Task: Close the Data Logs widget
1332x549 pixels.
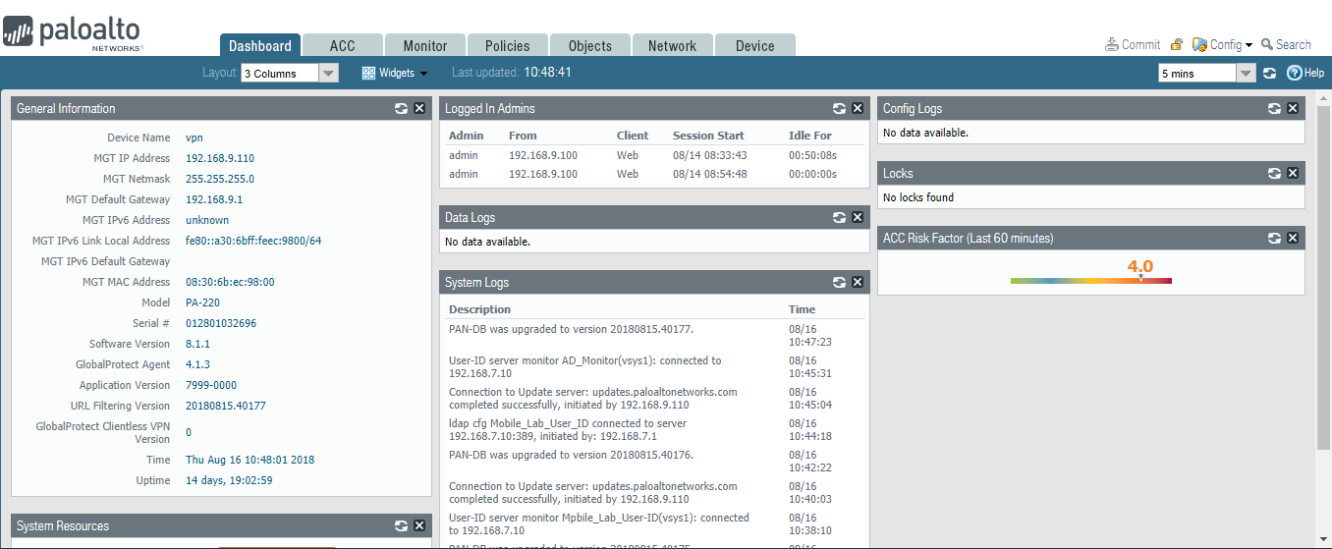Action: pyautogui.click(x=858, y=218)
